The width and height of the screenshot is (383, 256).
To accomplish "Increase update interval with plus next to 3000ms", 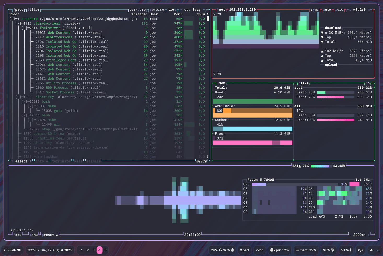I will 369,235.
